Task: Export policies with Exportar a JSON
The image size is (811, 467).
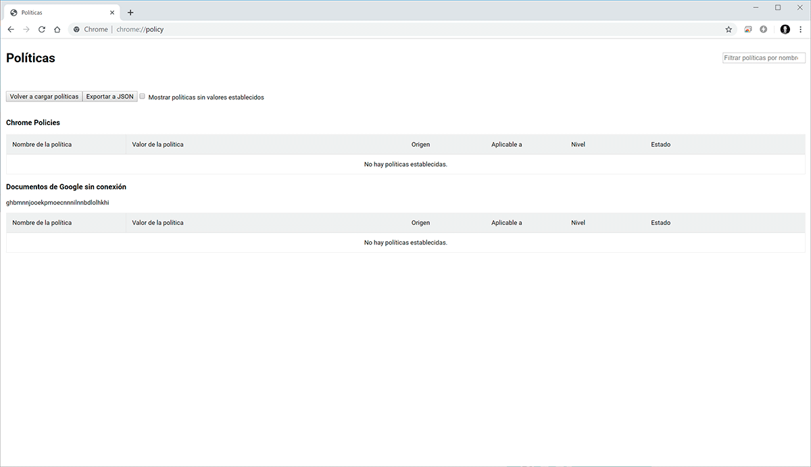Action: click(110, 97)
